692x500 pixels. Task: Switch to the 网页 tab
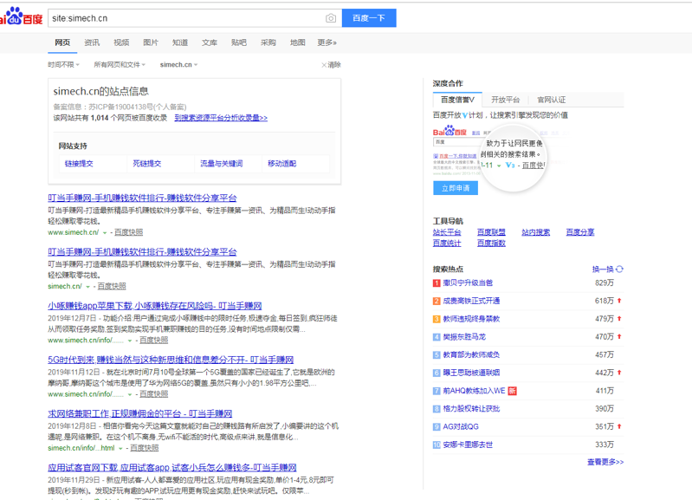pyautogui.click(x=62, y=42)
